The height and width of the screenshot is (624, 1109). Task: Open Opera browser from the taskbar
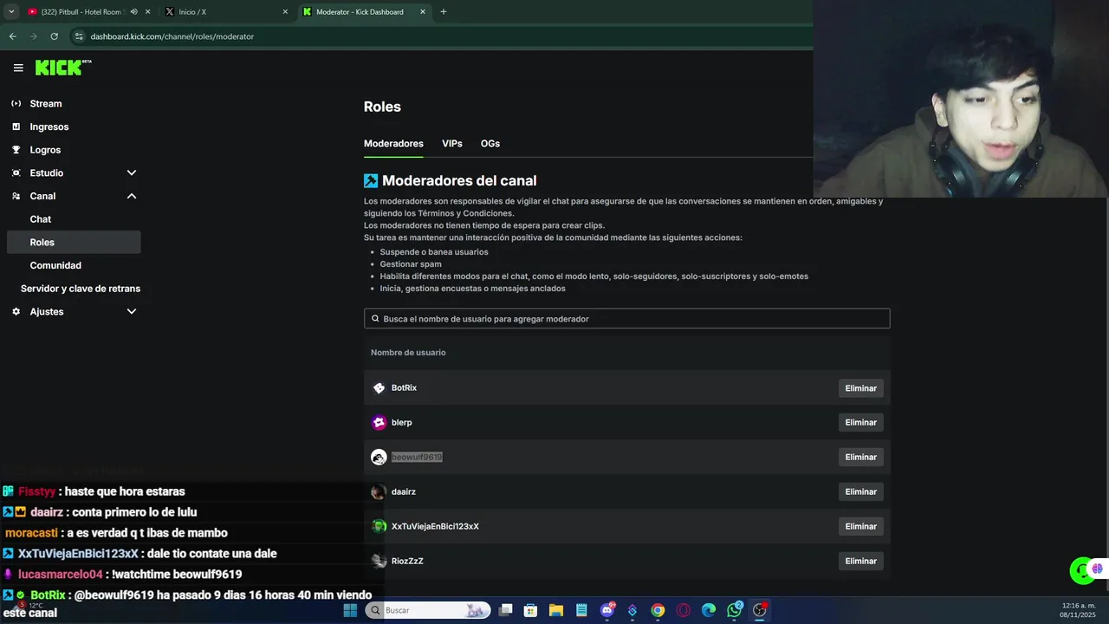point(683,610)
